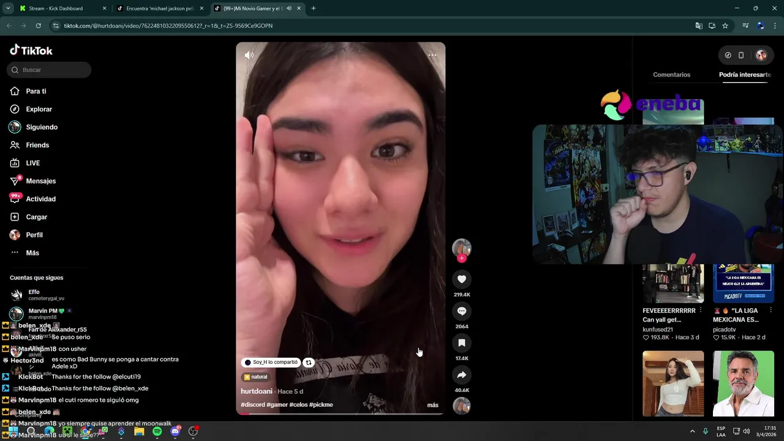
Task: Open the sound disc avatar
Action: tap(462, 405)
